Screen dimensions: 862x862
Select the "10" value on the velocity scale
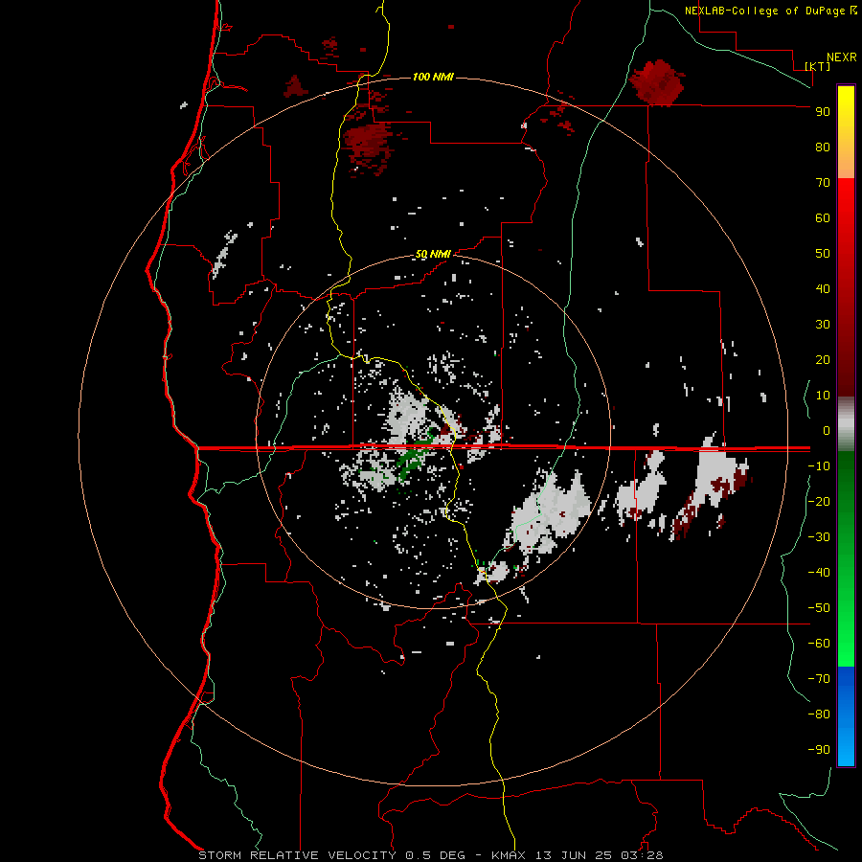coord(823,396)
